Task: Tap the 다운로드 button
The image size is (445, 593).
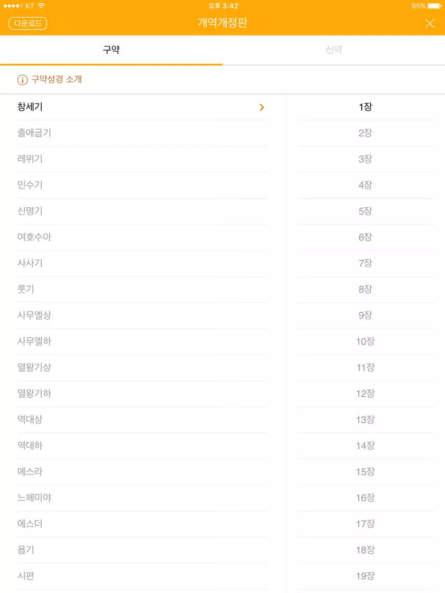Action: click(28, 23)
